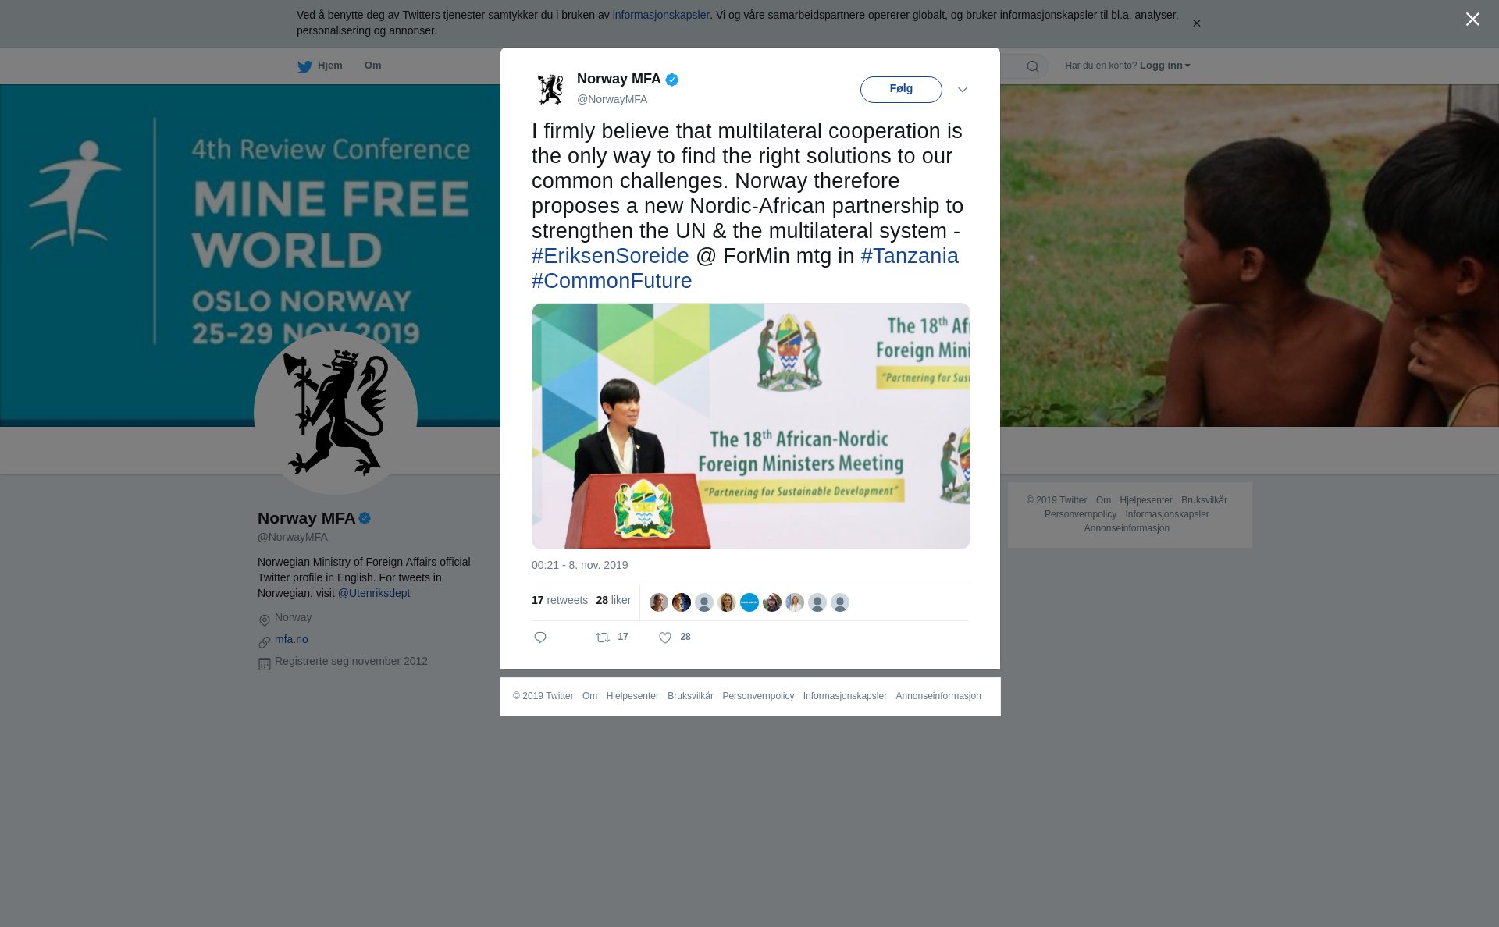
Task: Retweet using the retweet arrows icon
Action: coord(603,638)
